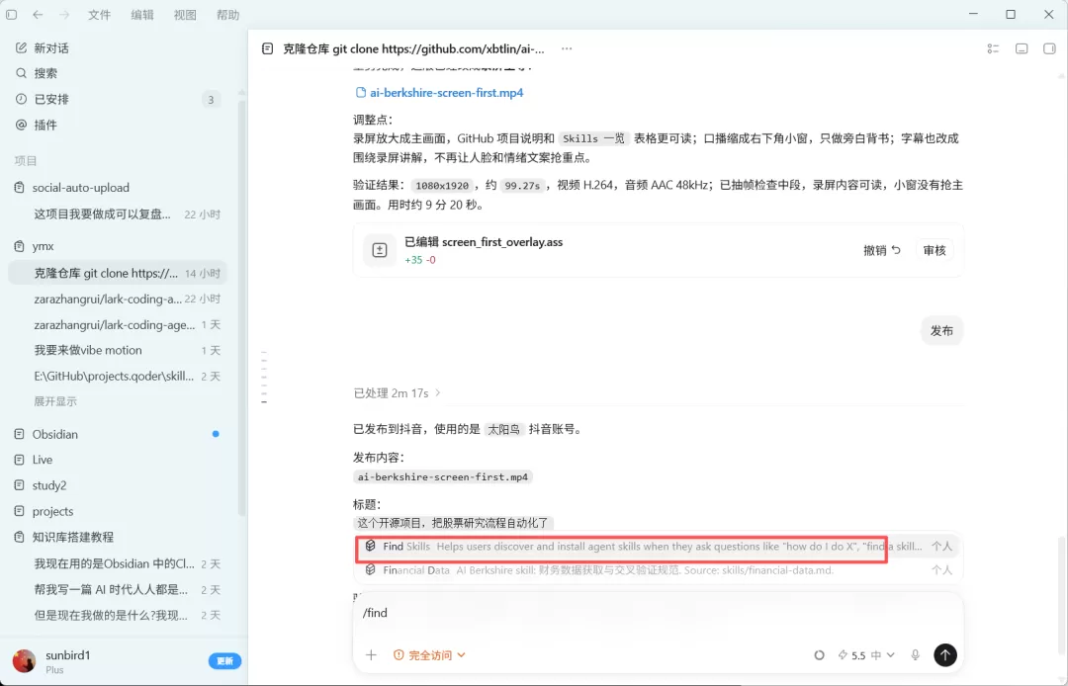
Task: Select the Financial Data skill suggestion
Action: point(658,569)
